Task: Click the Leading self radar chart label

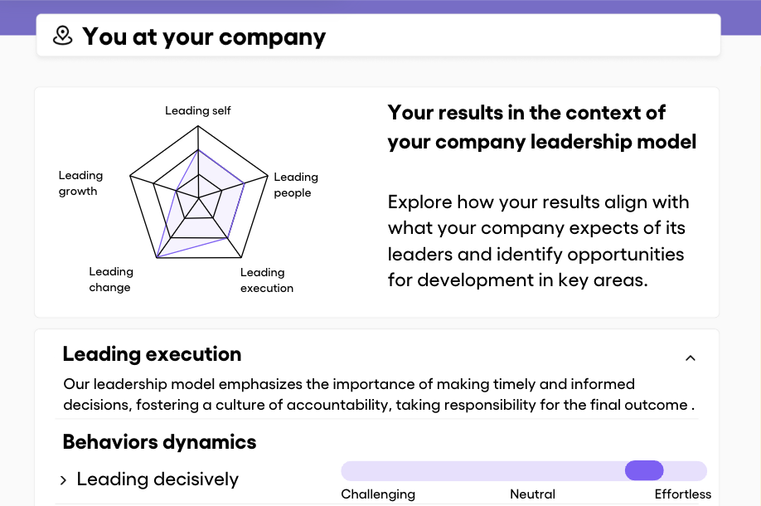Action: (198, 110)
